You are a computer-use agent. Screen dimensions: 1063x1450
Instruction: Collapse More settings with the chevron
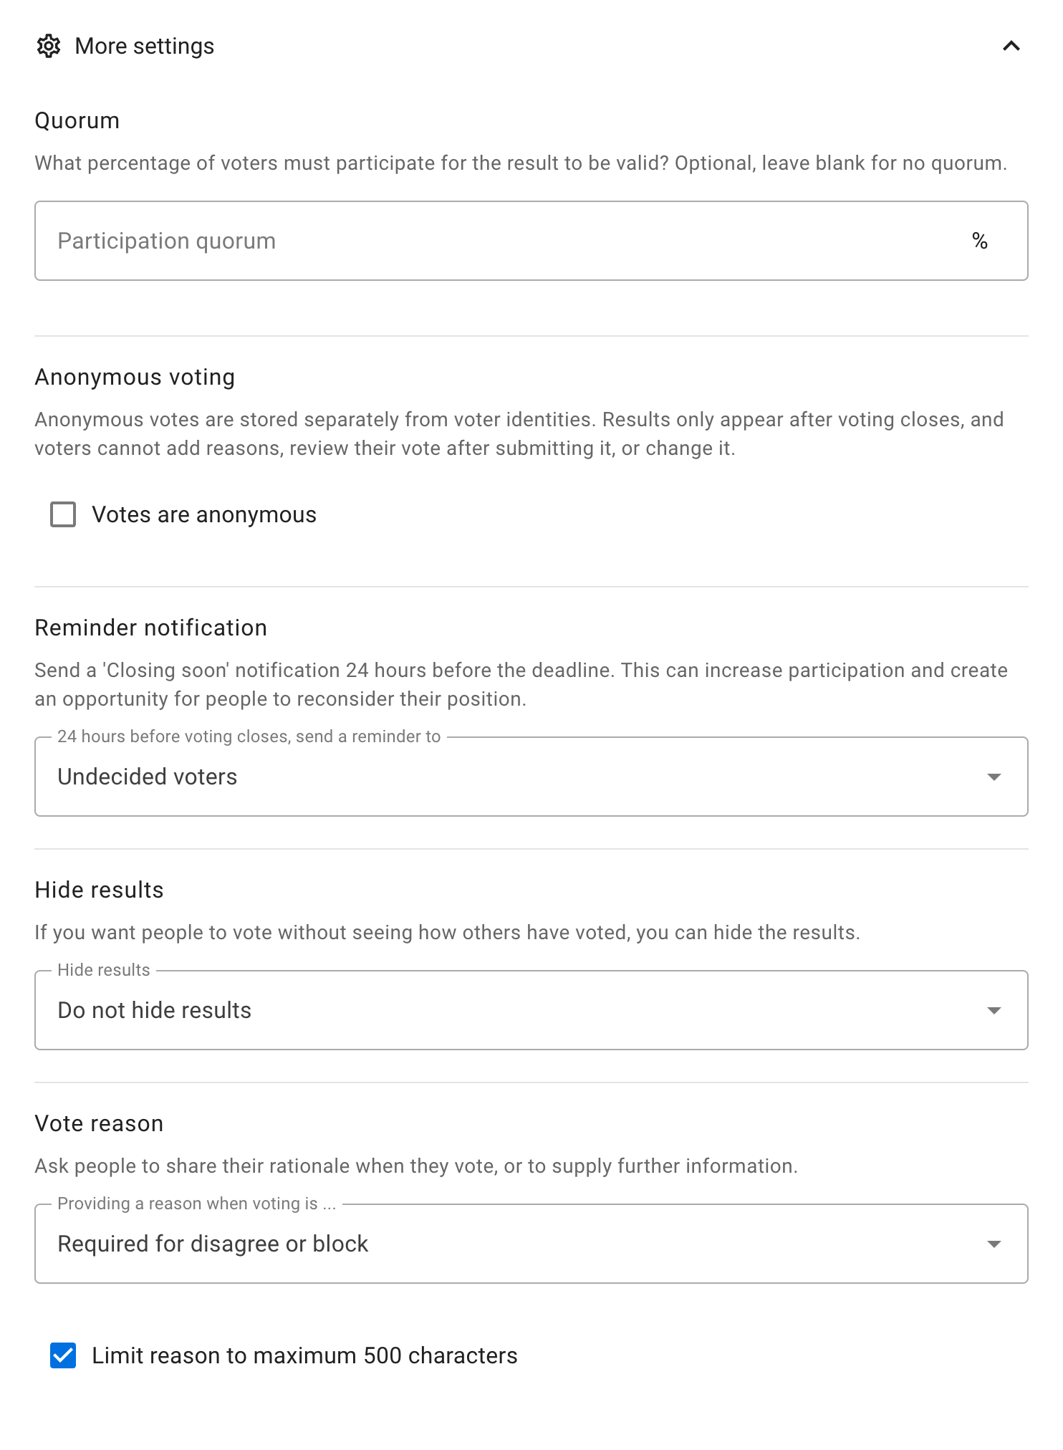(x=1011, y=46)
